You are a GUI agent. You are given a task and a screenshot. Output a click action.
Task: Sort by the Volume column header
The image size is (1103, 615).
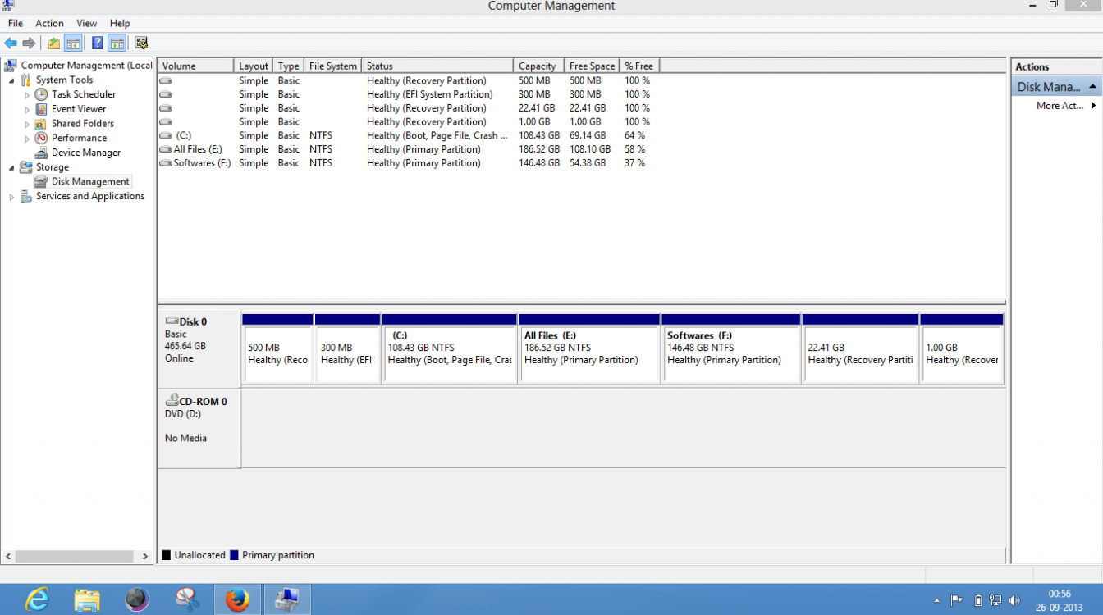(196, 66)
